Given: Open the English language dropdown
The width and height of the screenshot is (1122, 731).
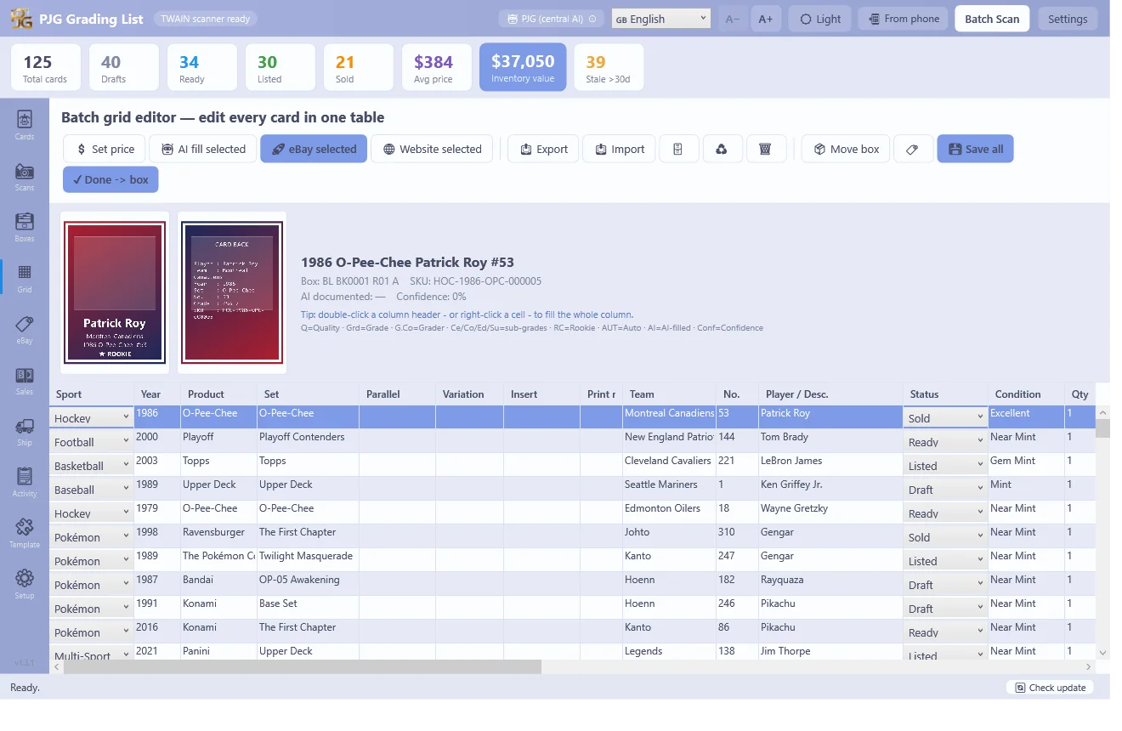Looking at the screenshot, I should [x=660, y=19].
